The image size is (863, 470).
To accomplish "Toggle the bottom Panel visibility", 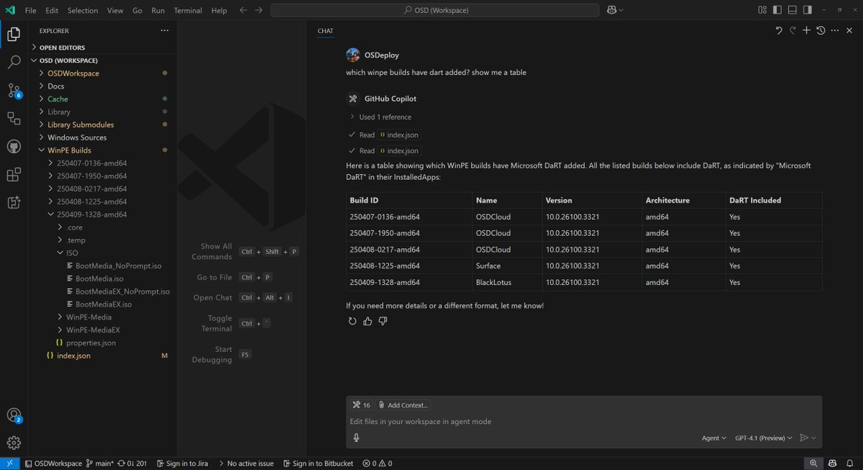I will coord(793,10).
